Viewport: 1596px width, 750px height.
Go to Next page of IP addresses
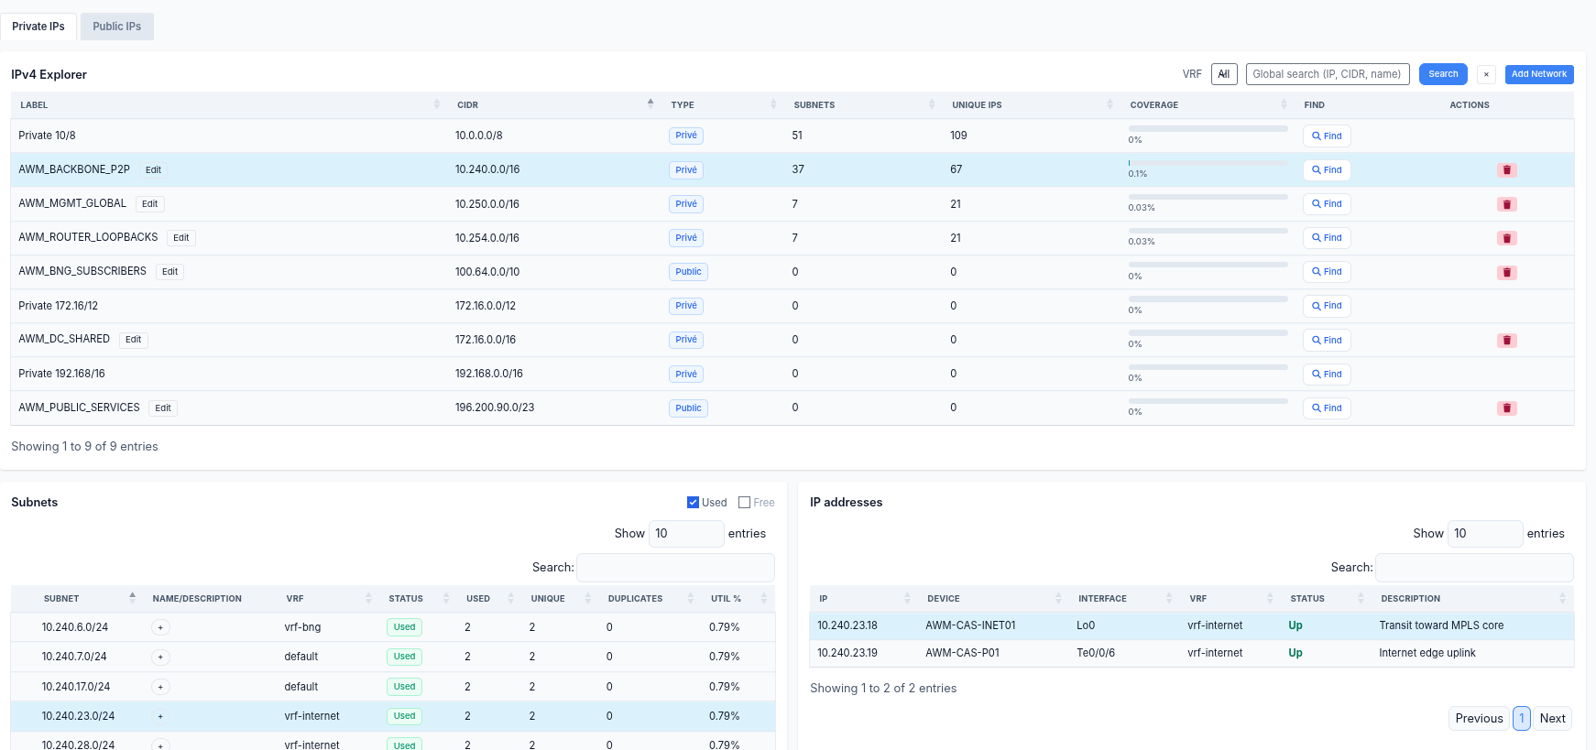tap(1552, 718)
